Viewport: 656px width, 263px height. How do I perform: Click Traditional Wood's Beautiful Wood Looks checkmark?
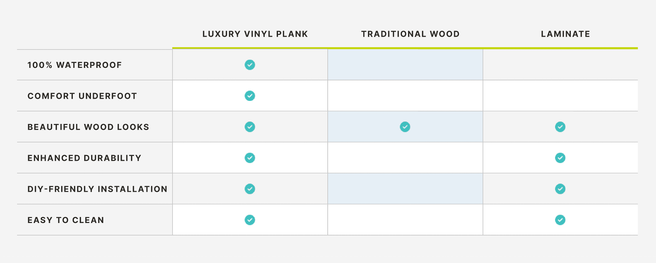coord(405,127)
